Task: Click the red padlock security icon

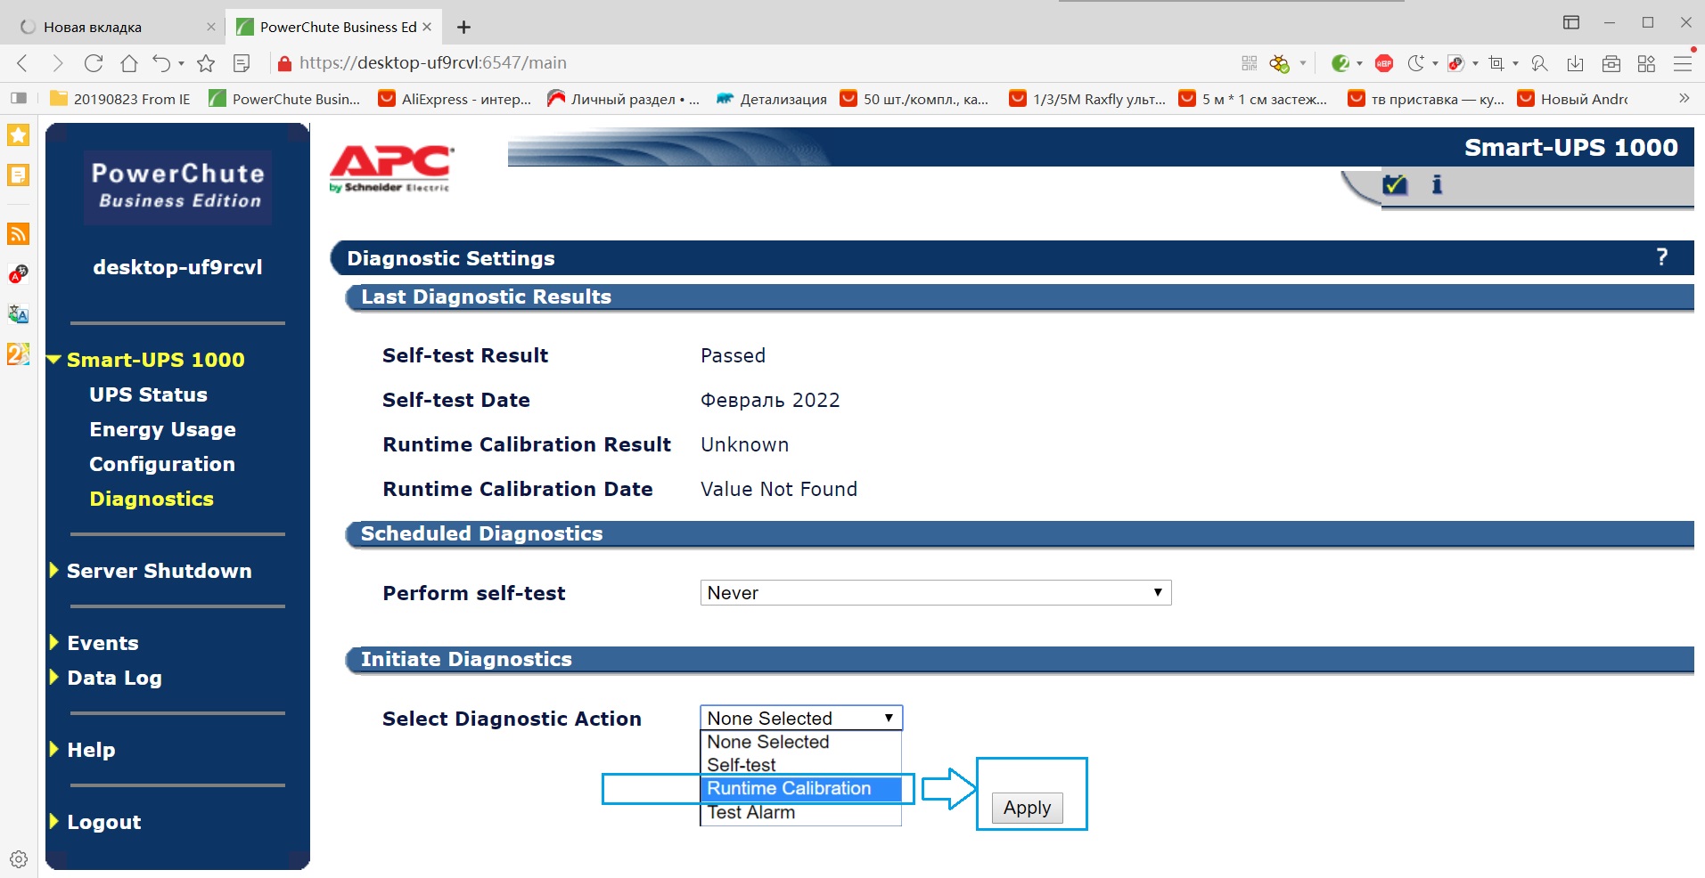Action: 284,63
